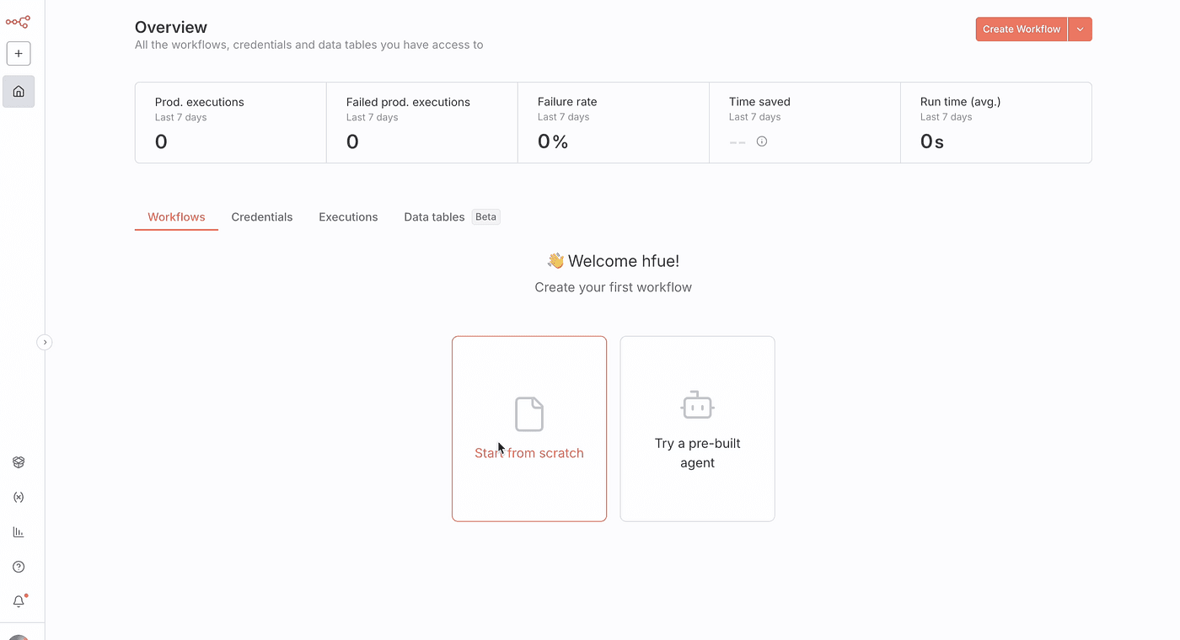The width and height of the screenshot is (1180, 640).
Task: Open the user avatar at sidebar bottom
Action: point(19,636)
